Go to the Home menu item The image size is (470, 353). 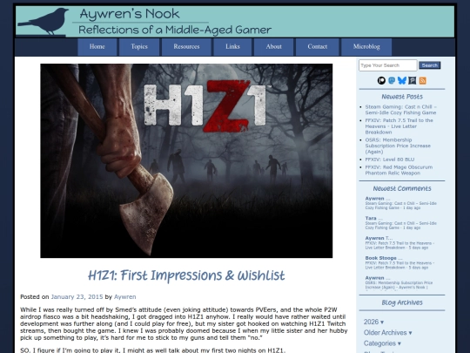pos(97,47)
